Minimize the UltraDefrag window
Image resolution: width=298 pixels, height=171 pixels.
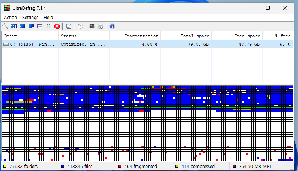251,8
